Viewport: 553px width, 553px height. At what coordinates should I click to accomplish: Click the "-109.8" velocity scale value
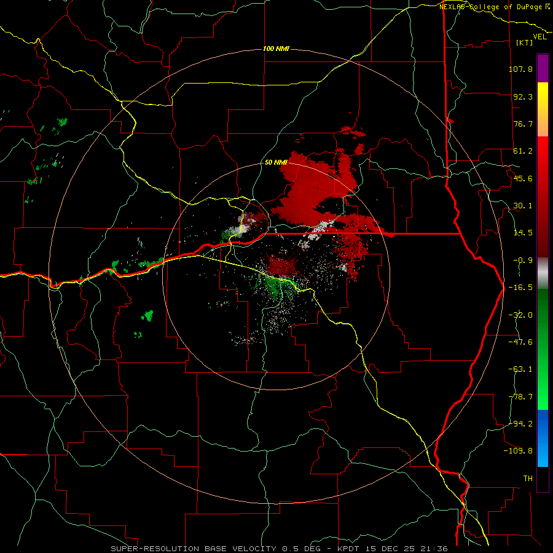point(518,451)
